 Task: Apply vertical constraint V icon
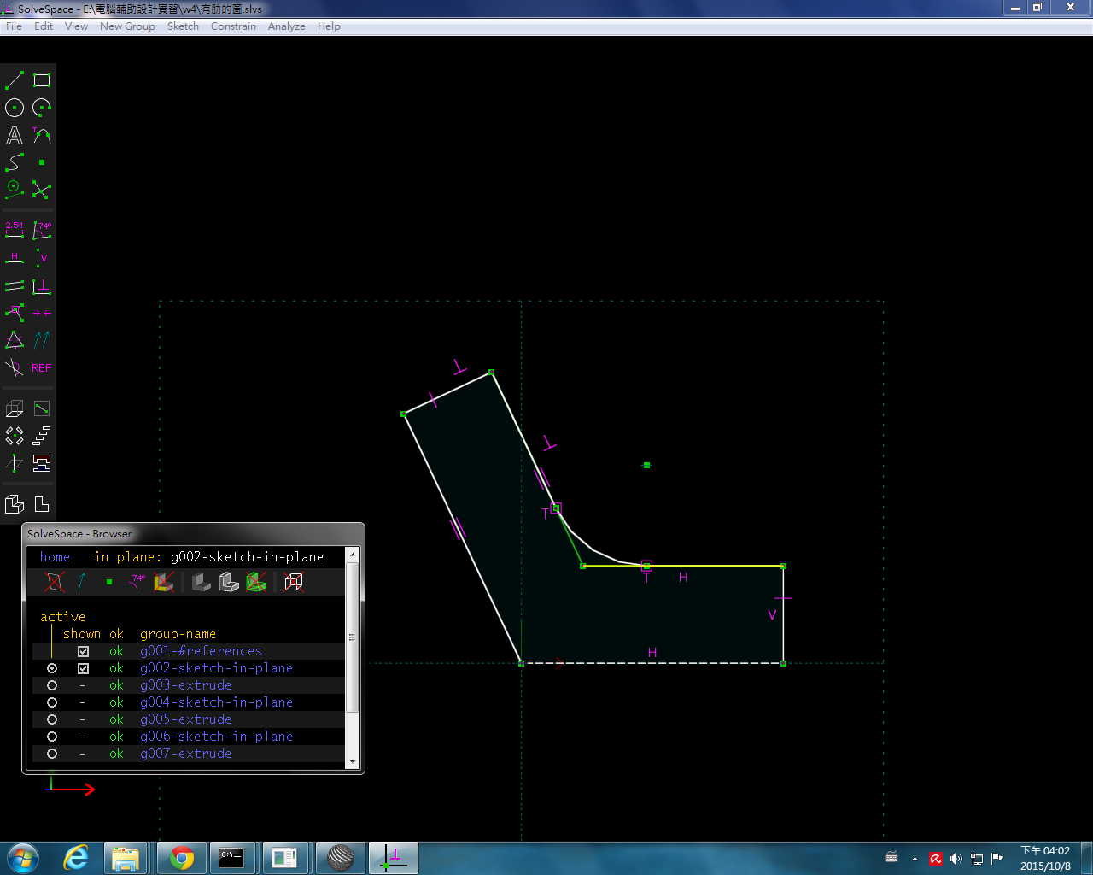42,257
